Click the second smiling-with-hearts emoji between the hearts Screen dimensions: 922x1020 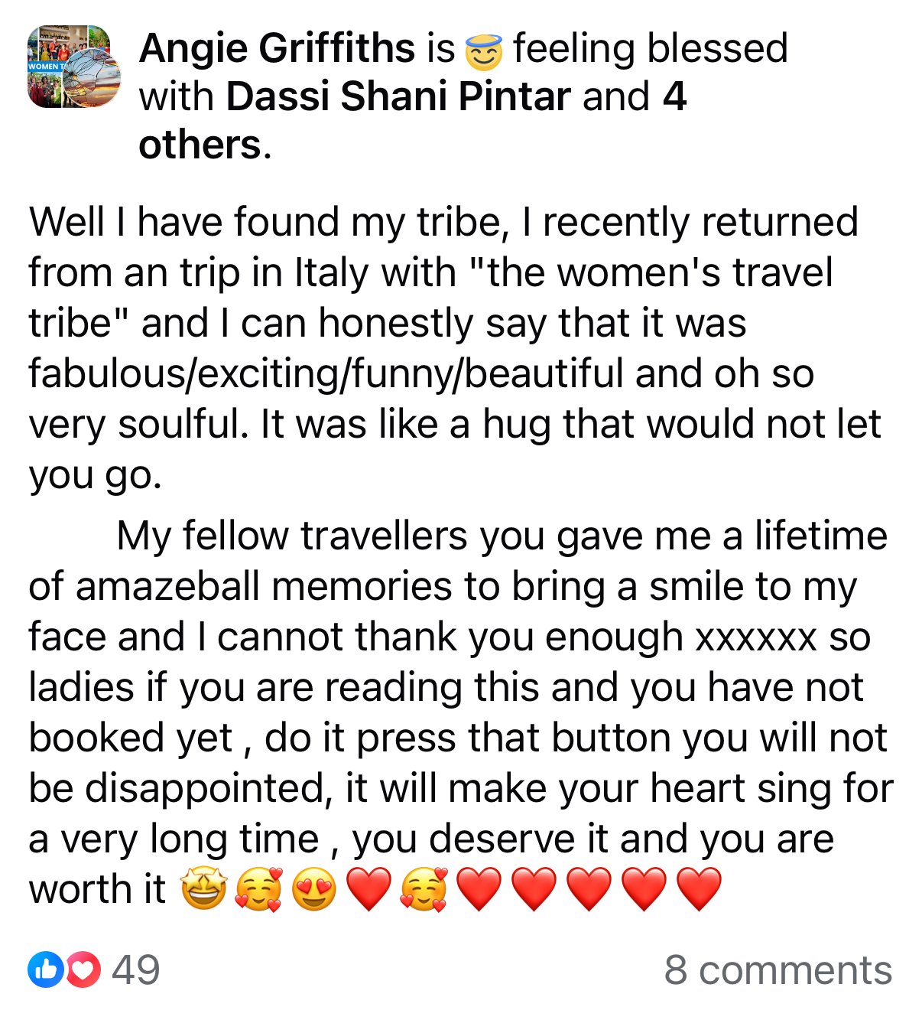[423, 888]
